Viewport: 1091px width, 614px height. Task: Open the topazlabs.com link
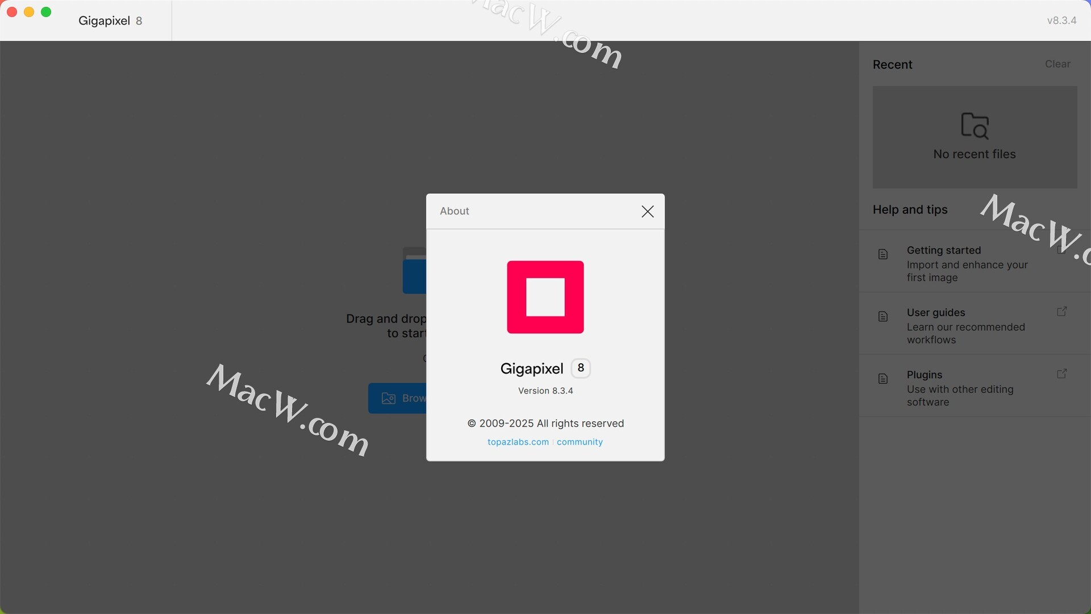[518, 442]
